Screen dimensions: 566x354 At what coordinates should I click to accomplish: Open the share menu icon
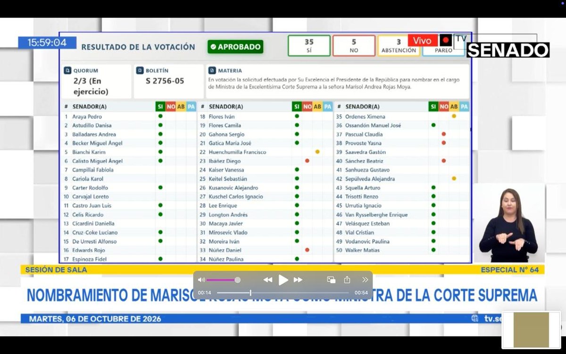[347, 280]
